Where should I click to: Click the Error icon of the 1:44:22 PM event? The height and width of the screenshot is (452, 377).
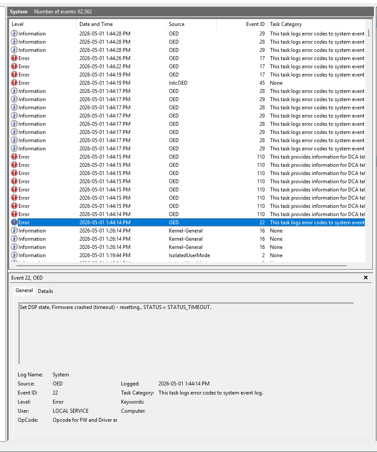pyautogui.click(x=14, y=66)
